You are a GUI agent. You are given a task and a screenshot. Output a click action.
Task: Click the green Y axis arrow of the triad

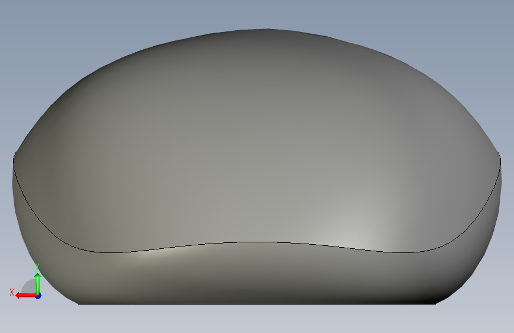point(38,284)
